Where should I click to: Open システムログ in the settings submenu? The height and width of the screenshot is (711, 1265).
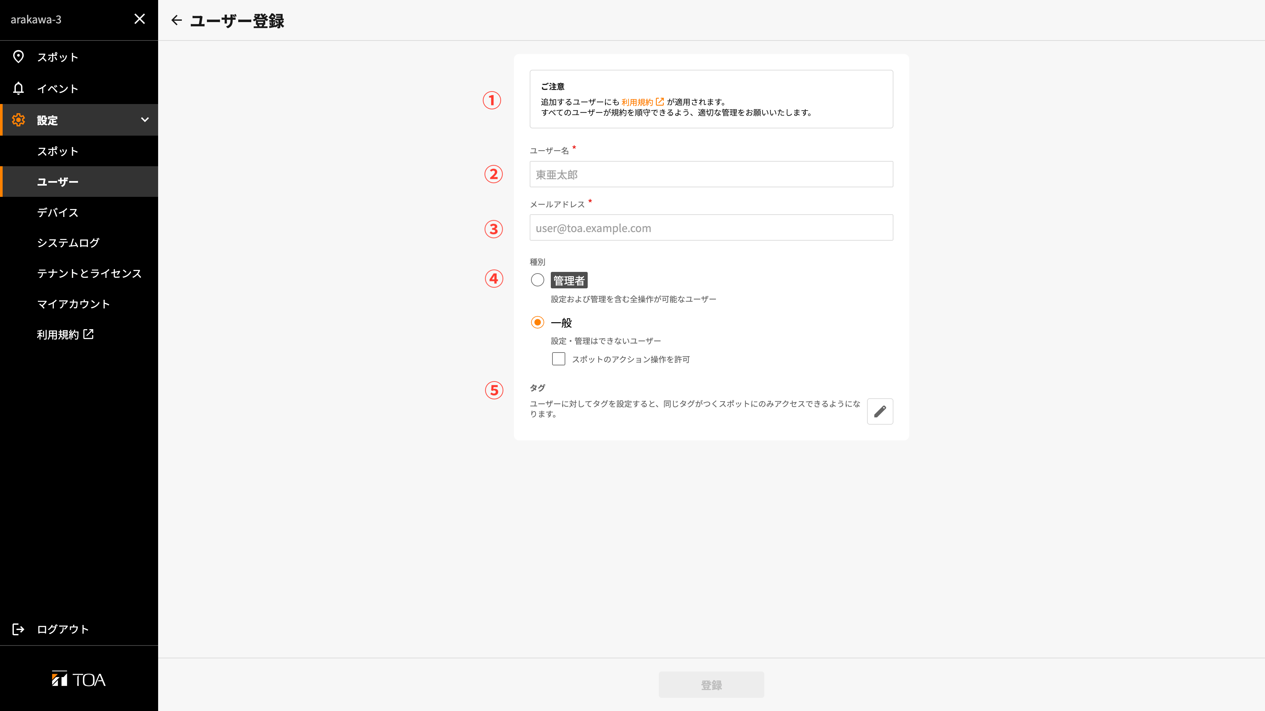tap(79, 243)
